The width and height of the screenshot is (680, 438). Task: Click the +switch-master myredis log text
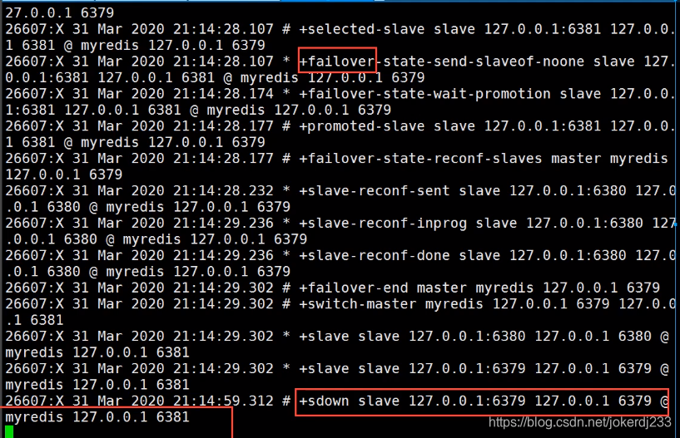click(x=390, y=304)
